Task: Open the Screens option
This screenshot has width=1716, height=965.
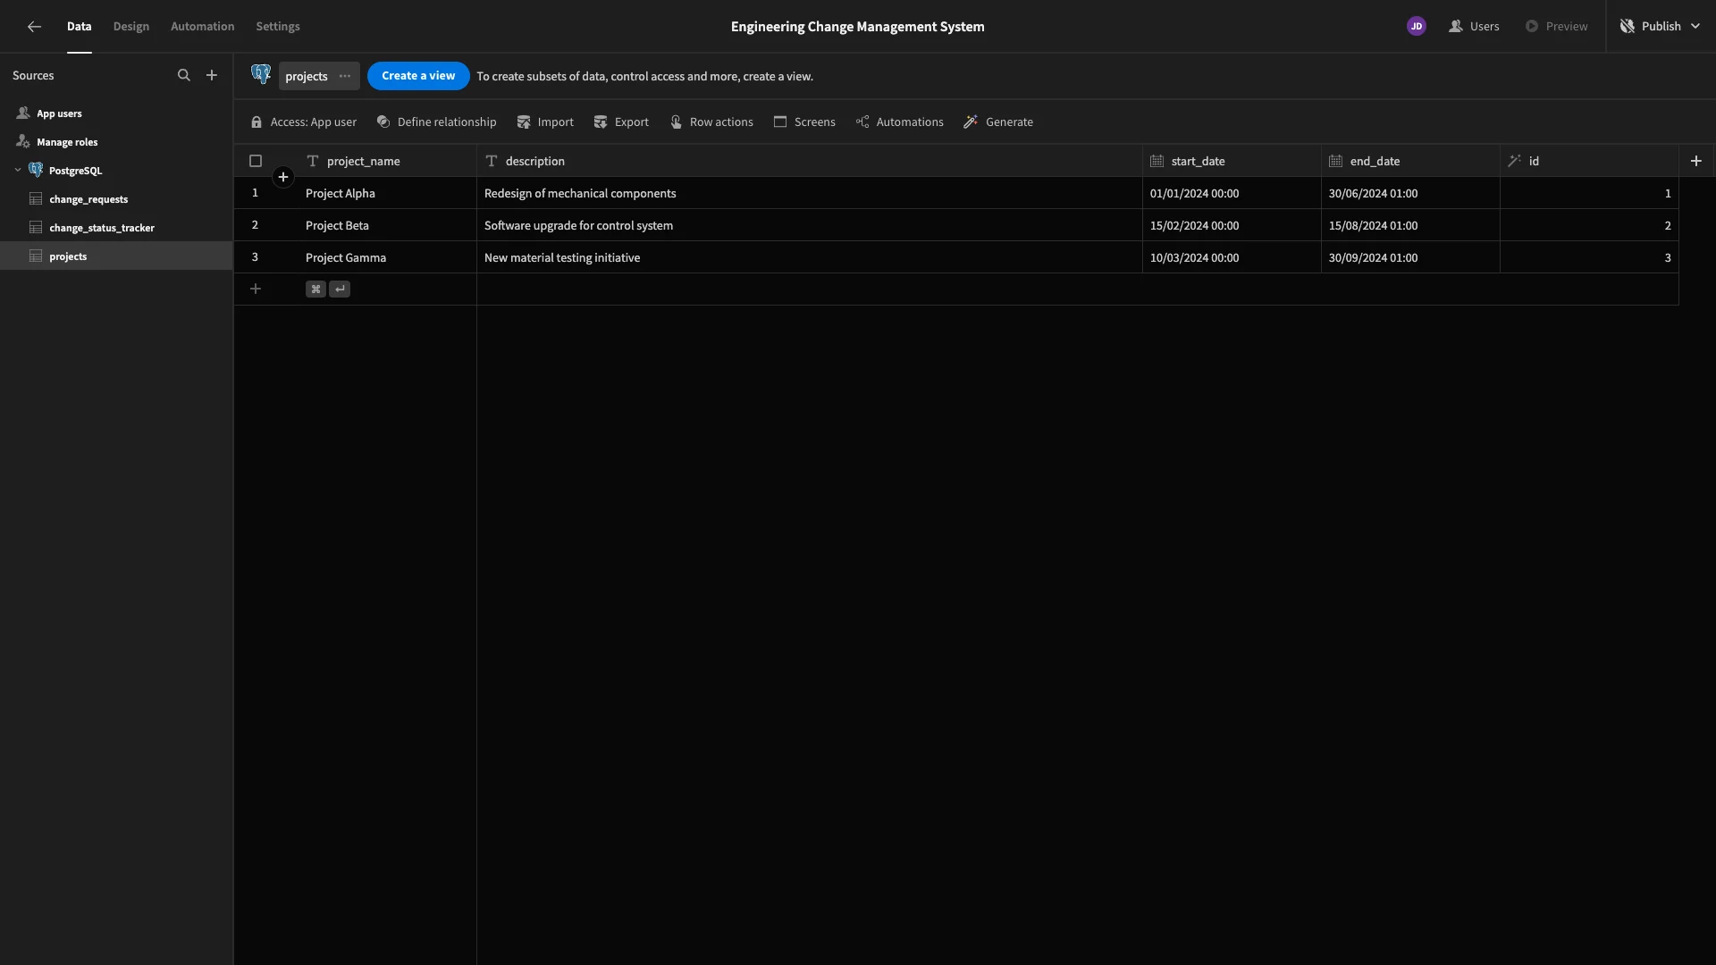Action: 804,122
